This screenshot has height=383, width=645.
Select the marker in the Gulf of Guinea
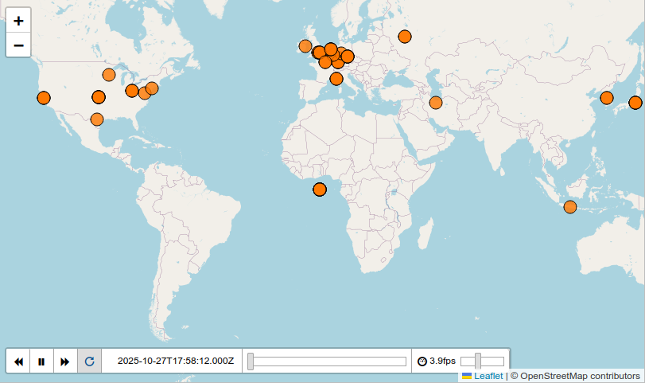320,190
